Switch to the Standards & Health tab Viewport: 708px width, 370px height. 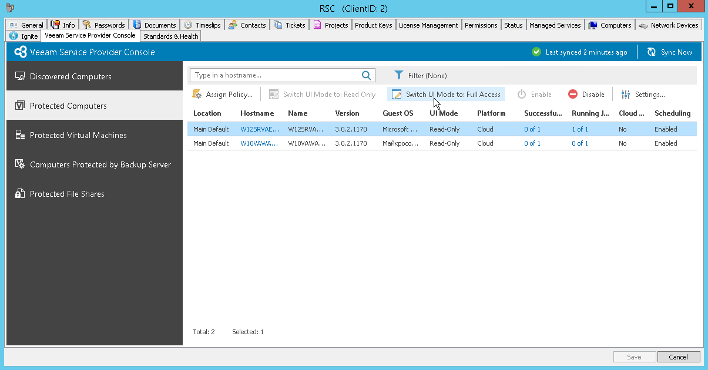170,36
